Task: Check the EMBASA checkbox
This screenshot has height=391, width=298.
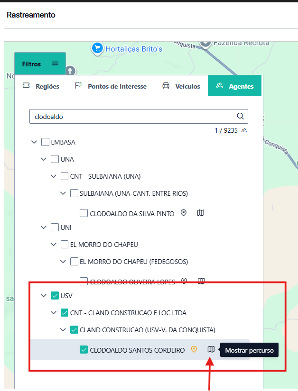Action: point(46,142)
